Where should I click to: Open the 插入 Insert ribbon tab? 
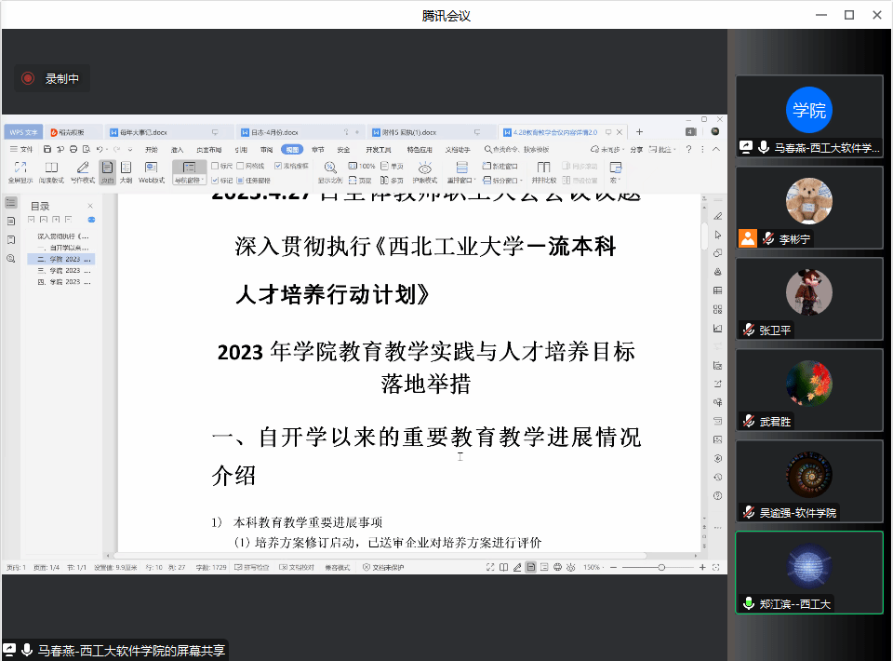[177, 149]
